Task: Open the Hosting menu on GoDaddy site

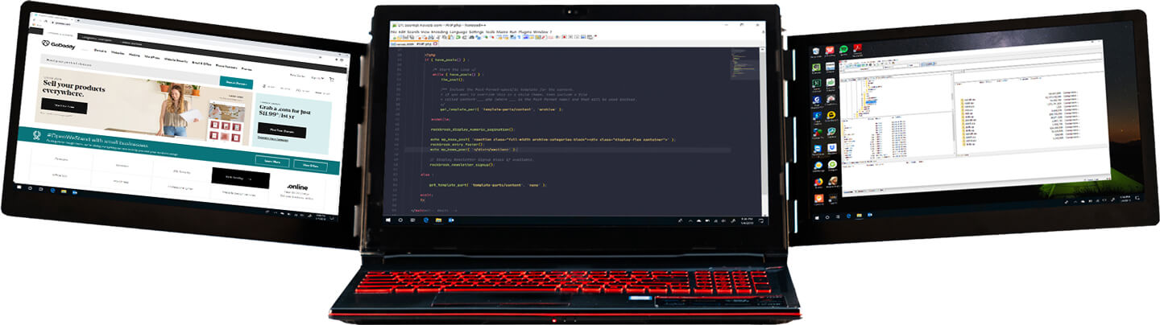Action: pyautogui.click(x=135, y=55)
